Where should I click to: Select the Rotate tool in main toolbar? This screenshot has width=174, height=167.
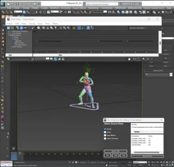pos(44,12)
